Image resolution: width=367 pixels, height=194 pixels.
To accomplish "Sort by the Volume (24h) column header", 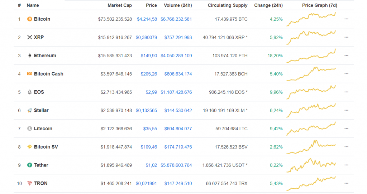I will coord(178,5).
